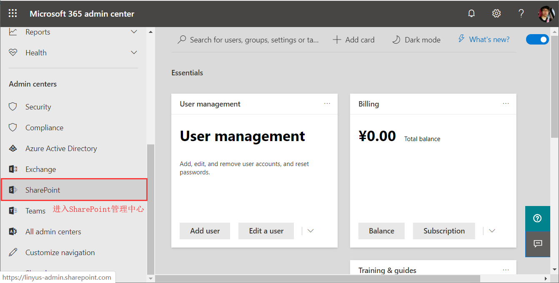Click the Add user button
Screen dimensions: 559x283
coord(205,231)
